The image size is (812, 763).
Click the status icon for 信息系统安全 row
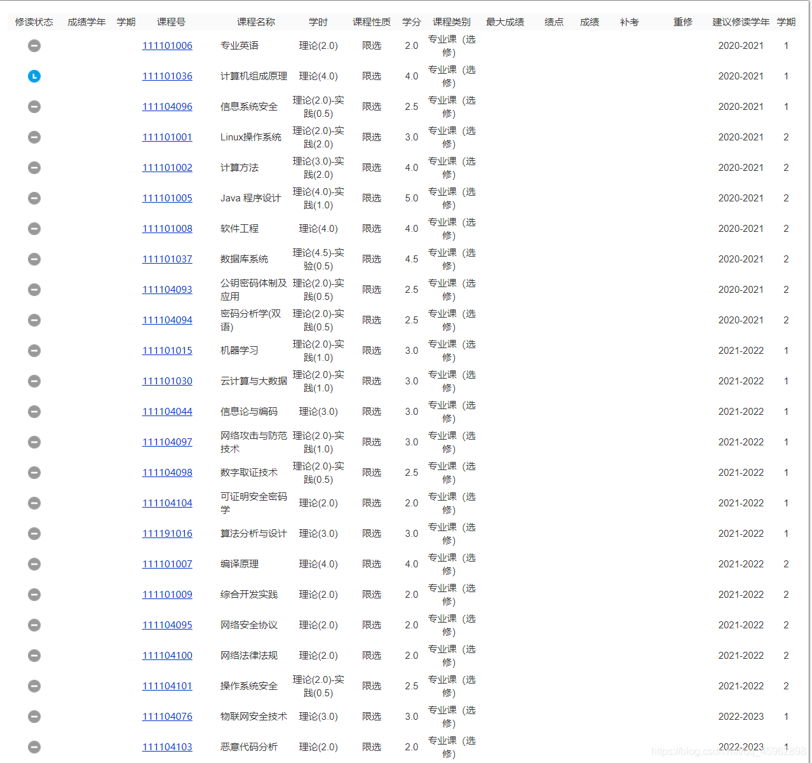pos(34,107)
